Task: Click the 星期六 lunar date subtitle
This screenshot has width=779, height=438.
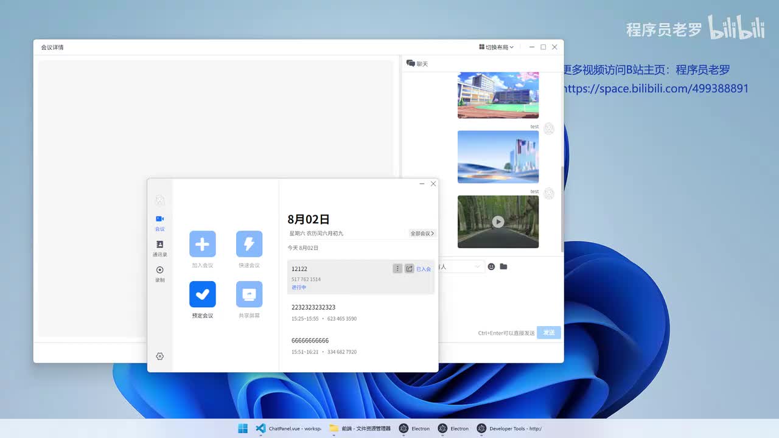Action: tap(316, 233)
